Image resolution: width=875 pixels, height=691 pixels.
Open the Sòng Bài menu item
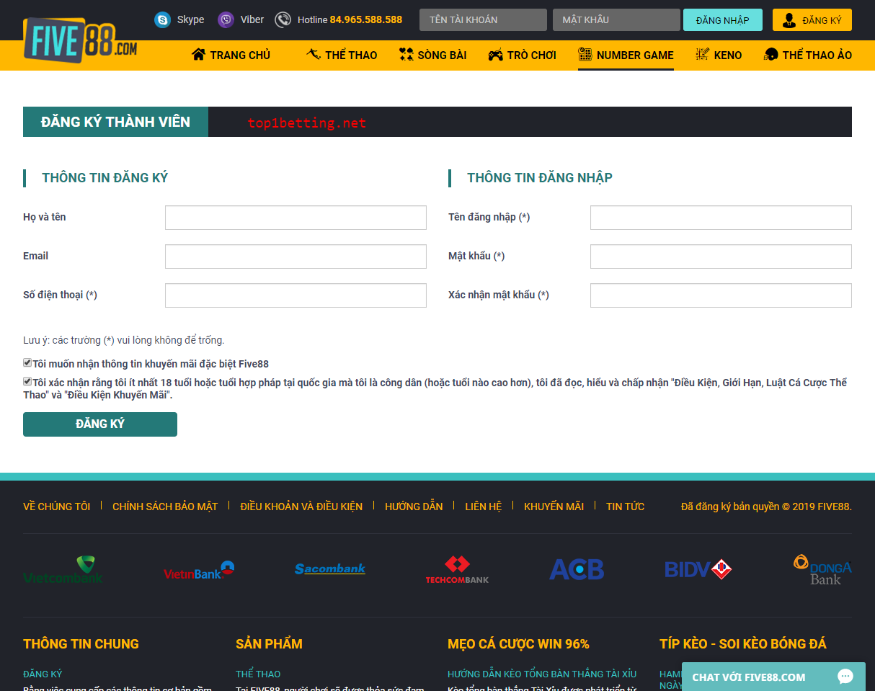point(432,55)
